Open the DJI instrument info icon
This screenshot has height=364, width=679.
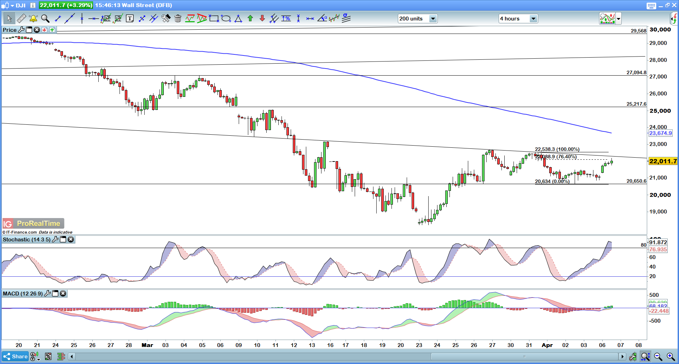point(33,5)
